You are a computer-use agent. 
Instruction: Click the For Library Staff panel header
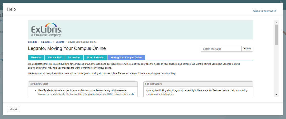tap(83, 84)
